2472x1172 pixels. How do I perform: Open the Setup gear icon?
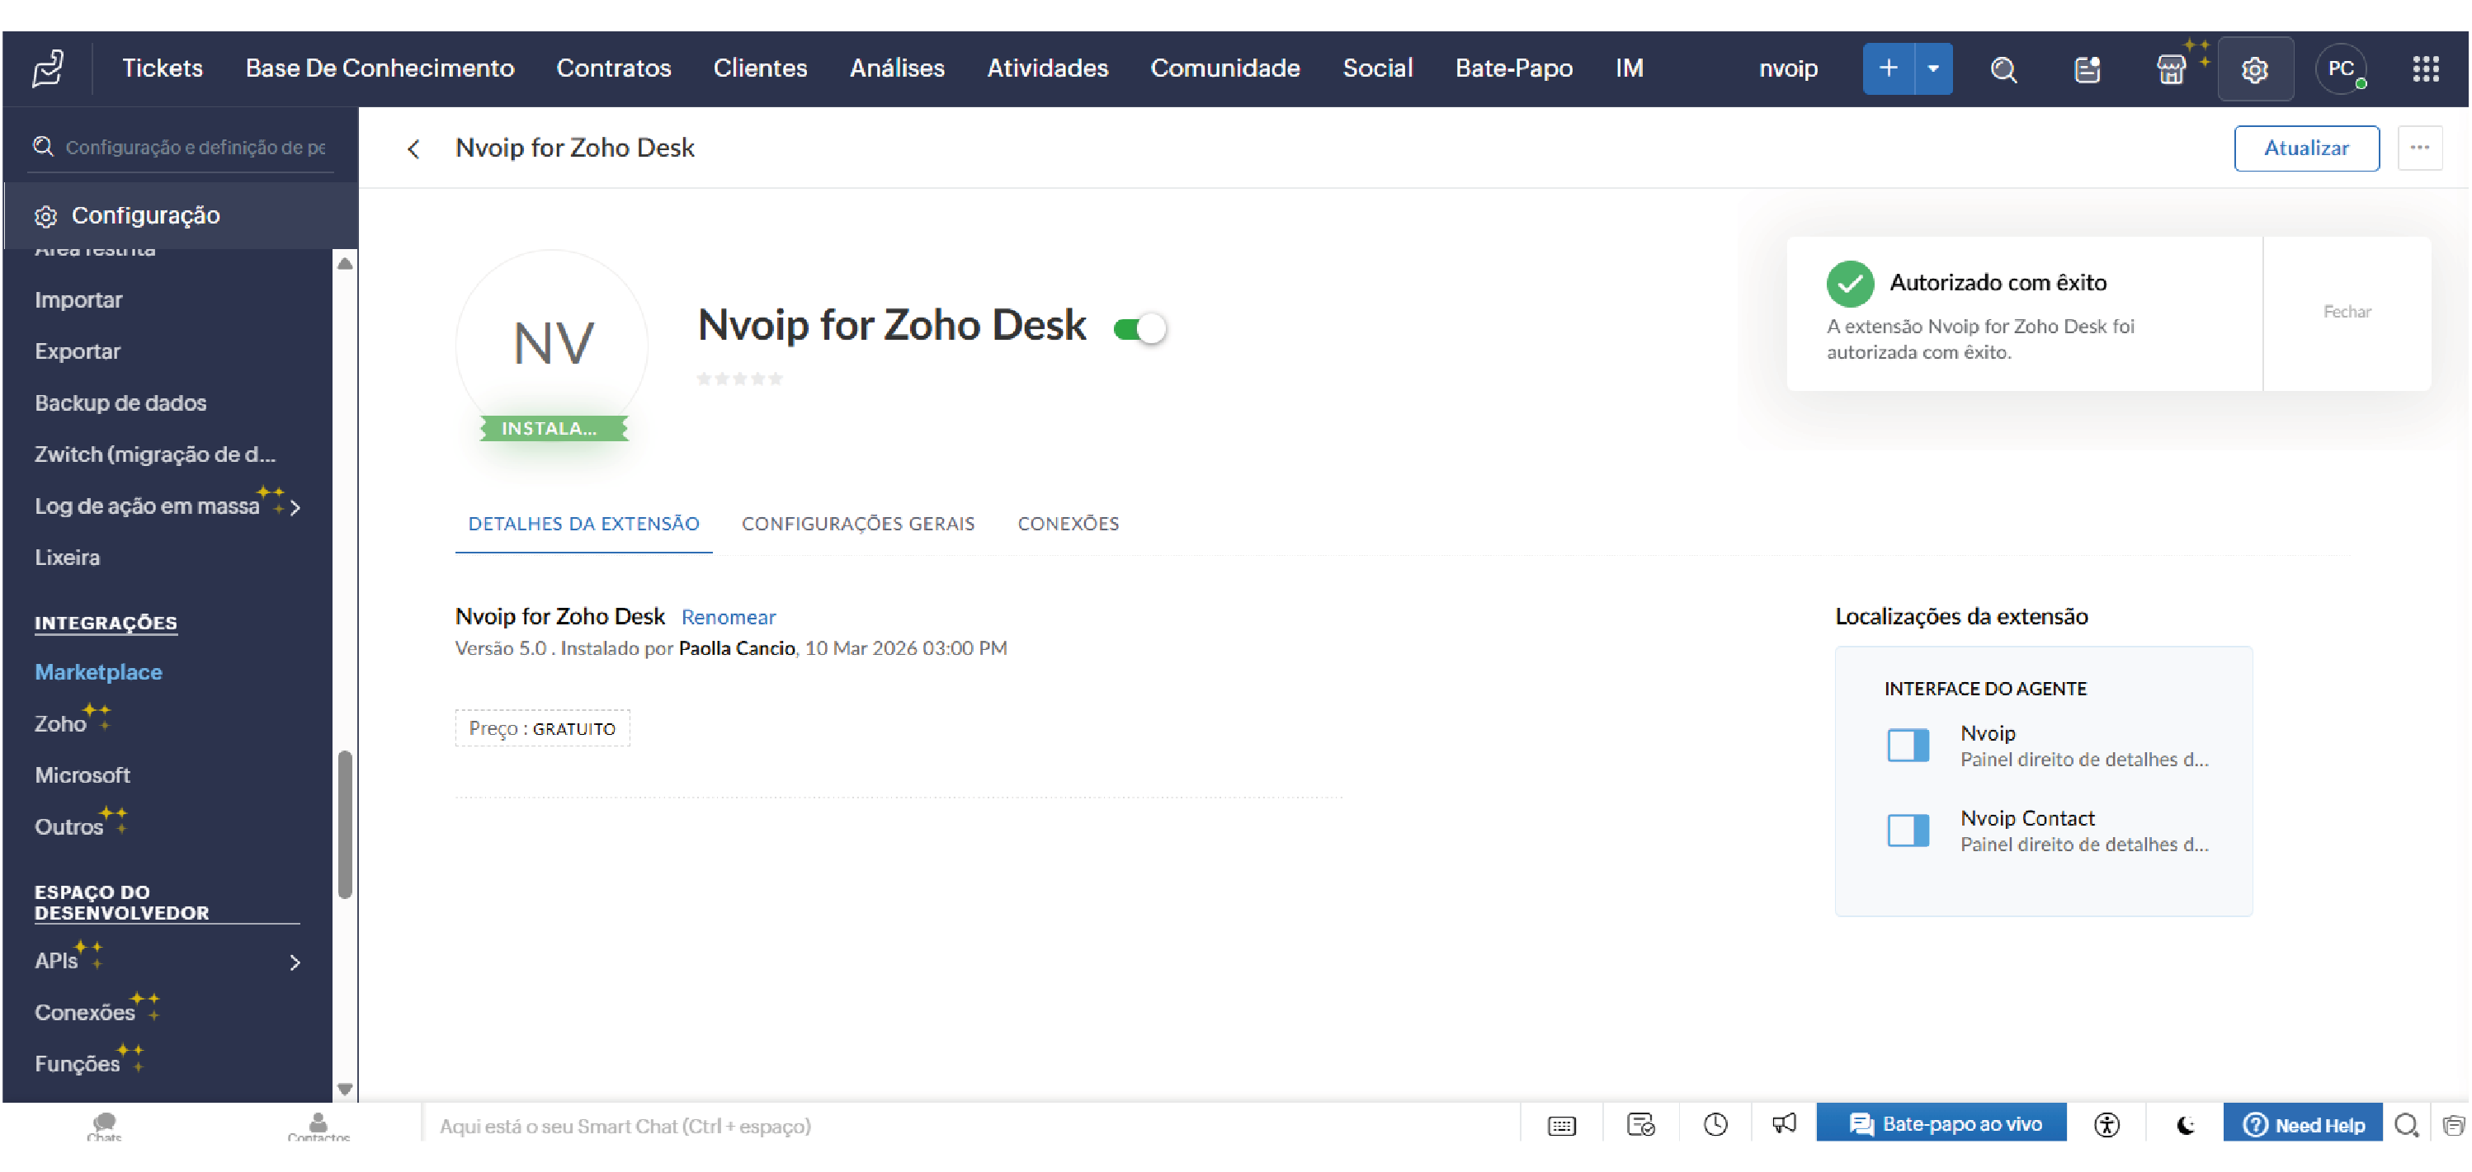(2254, 69)
